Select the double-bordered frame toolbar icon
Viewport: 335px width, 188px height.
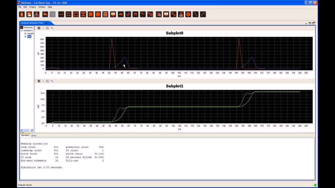coord(76,14)
